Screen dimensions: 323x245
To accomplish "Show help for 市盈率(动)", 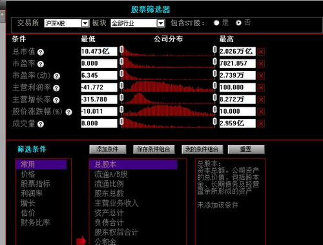I will click(57, 76).
